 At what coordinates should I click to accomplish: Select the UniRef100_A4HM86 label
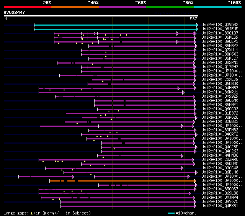(x=220, y=155)
